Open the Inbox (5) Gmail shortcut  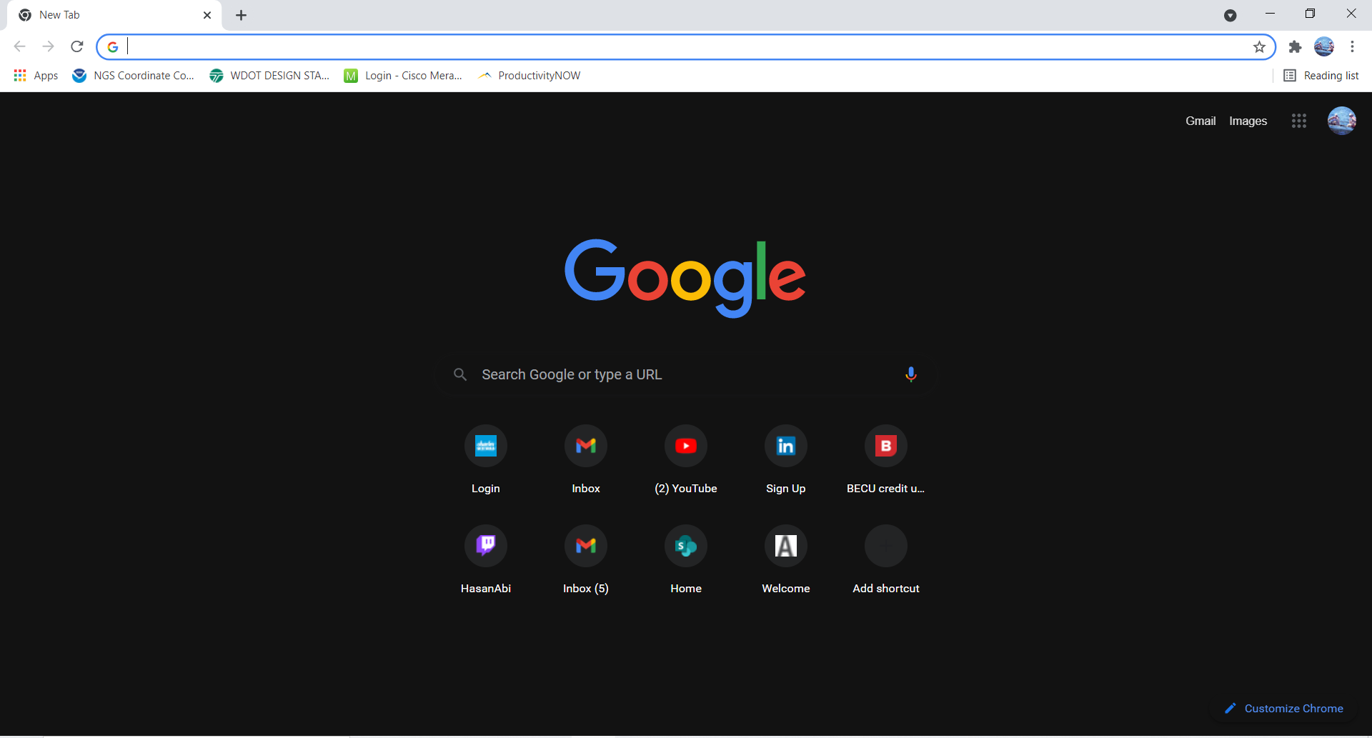point(586,560)
